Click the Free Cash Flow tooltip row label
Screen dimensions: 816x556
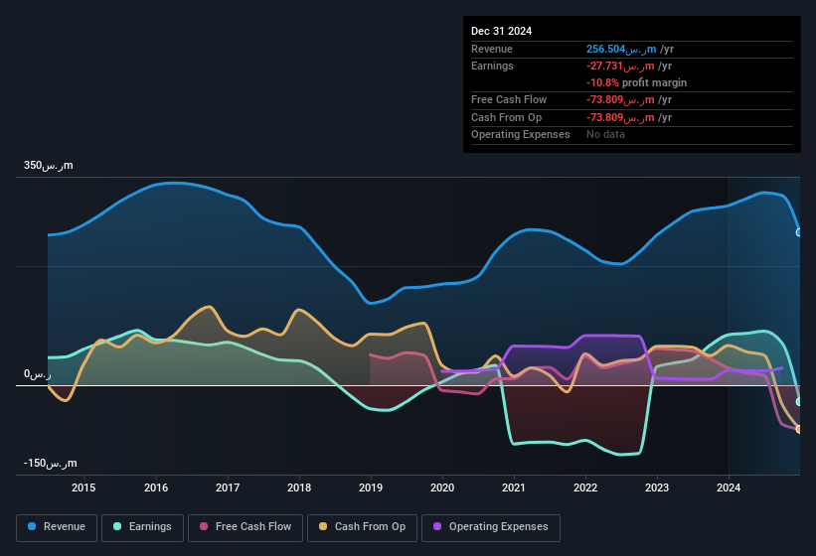(509, 99)
